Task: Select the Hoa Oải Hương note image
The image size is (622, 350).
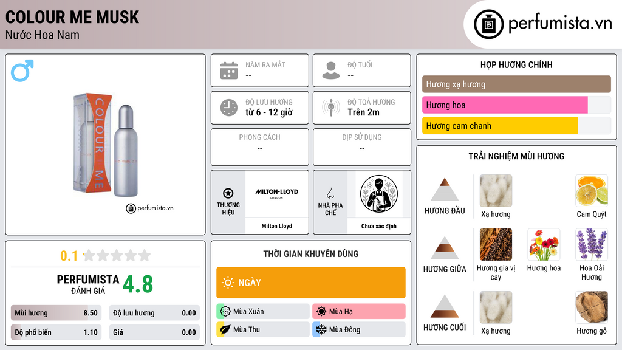Action: click(x=592, y=244)
